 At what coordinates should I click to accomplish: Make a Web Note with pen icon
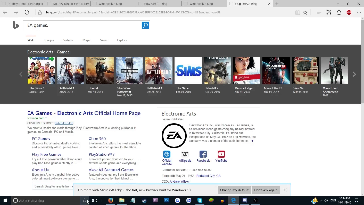tap(329, 12)
